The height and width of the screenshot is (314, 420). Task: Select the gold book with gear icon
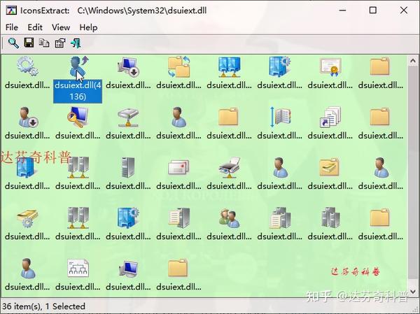coord(27,217)
